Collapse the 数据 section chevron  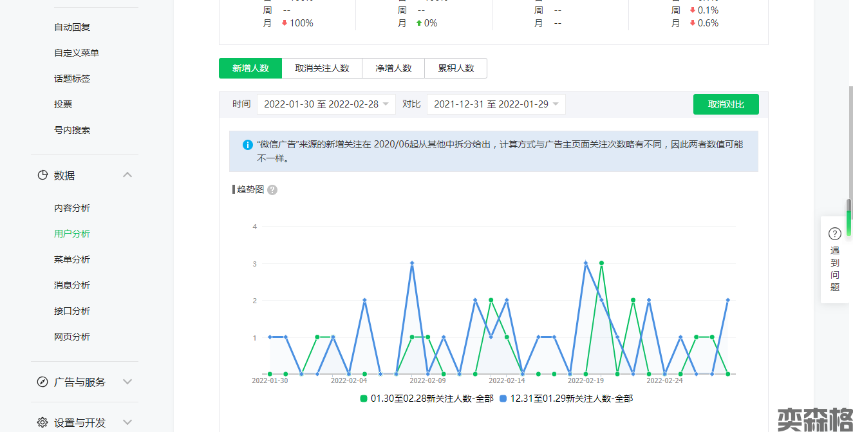pos(127,175)
